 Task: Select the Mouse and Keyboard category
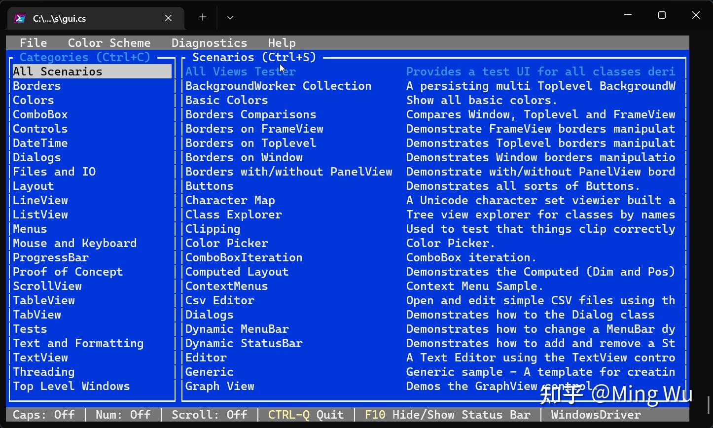click(74, 243)
